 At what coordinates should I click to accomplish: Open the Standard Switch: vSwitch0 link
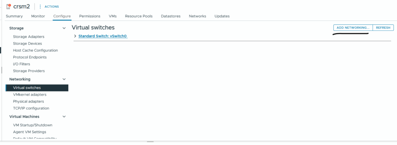pos(102,36)
